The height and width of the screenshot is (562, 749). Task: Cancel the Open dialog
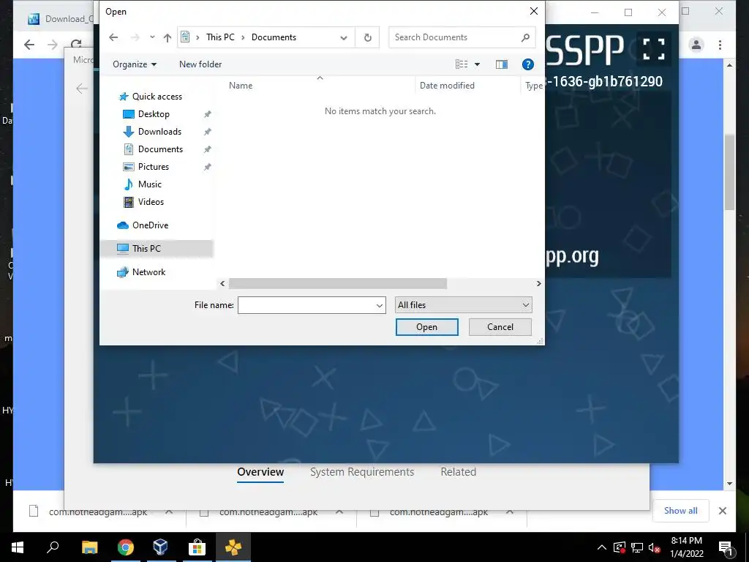tap(500, 327)
